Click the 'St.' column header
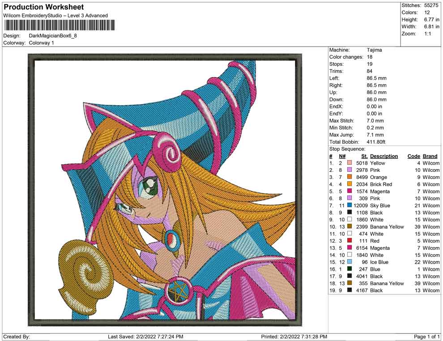Viewport: 443px width, 341px height. [364, 156]
